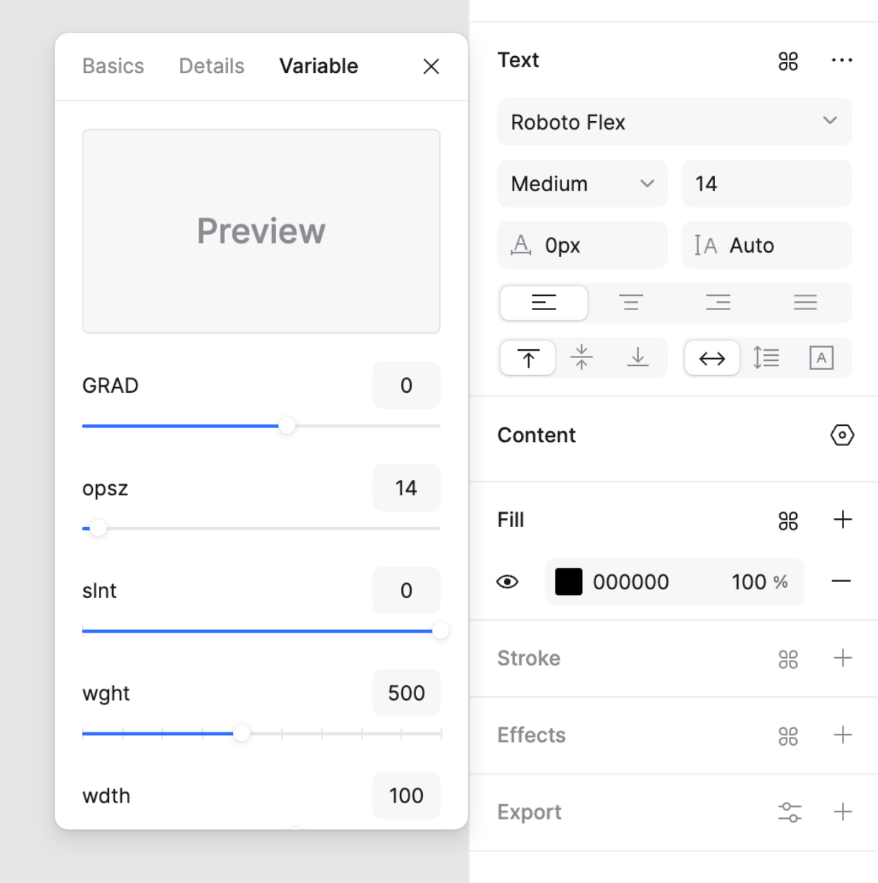Open Stroke styles grid icon
This screenshot has height=883, width=878.
click(788, 659)
